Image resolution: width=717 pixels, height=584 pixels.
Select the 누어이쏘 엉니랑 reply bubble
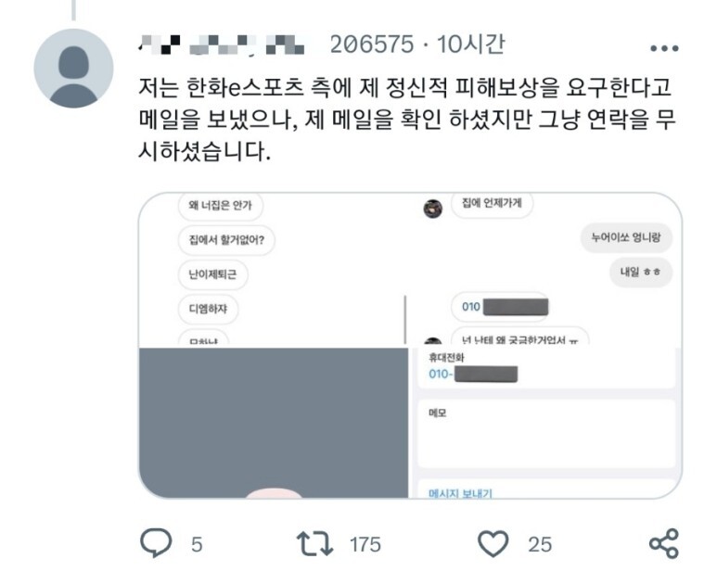[626, 237]
